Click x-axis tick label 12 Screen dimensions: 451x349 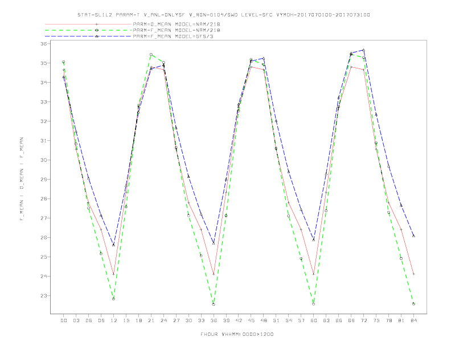(114, 320)
